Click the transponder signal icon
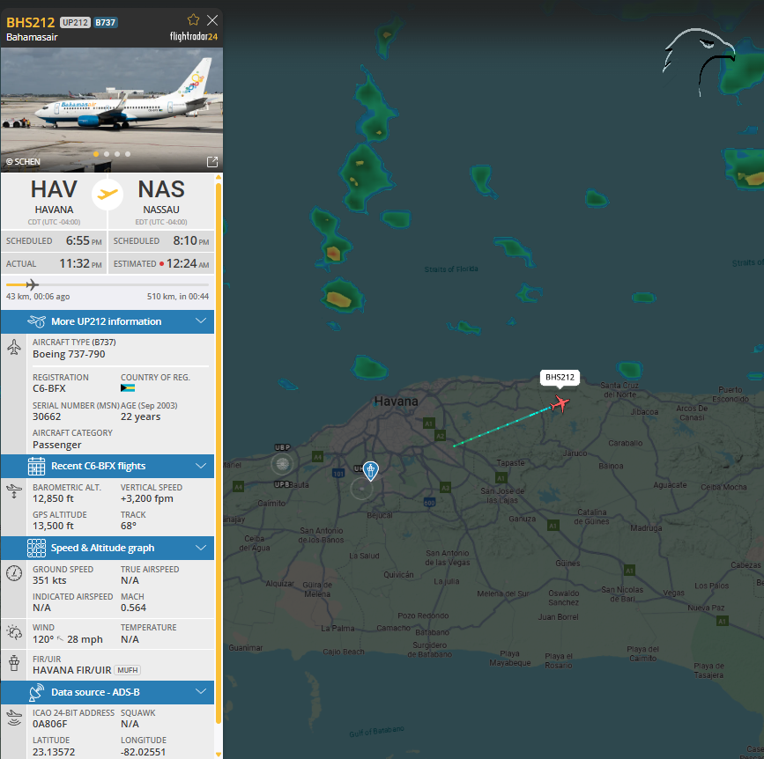The width and height of the screenshot is (764, 759). (14, 718)
